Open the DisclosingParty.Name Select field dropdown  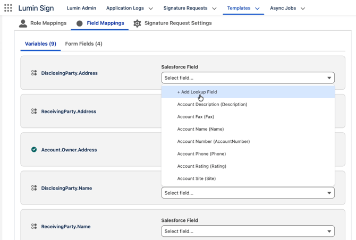[x=248, y=193]
